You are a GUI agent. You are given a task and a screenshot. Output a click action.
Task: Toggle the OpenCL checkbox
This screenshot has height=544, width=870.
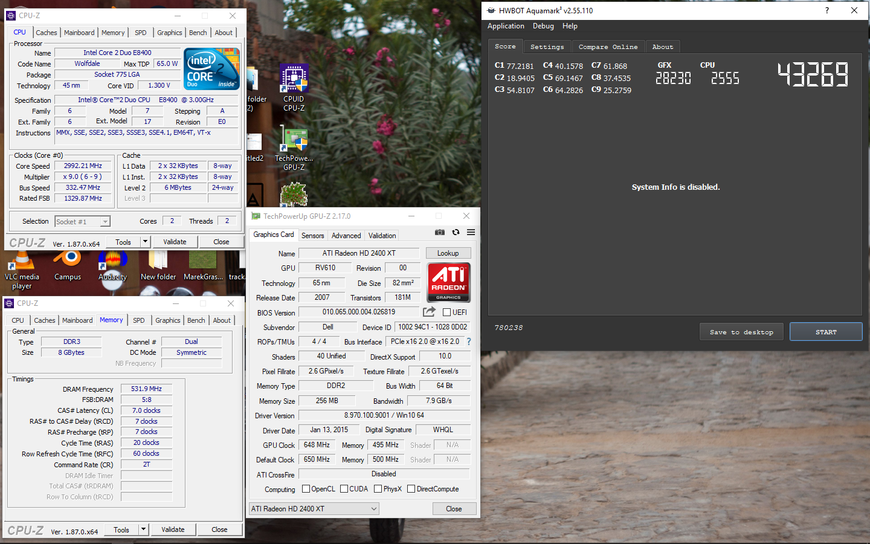[x=306, y=489]
